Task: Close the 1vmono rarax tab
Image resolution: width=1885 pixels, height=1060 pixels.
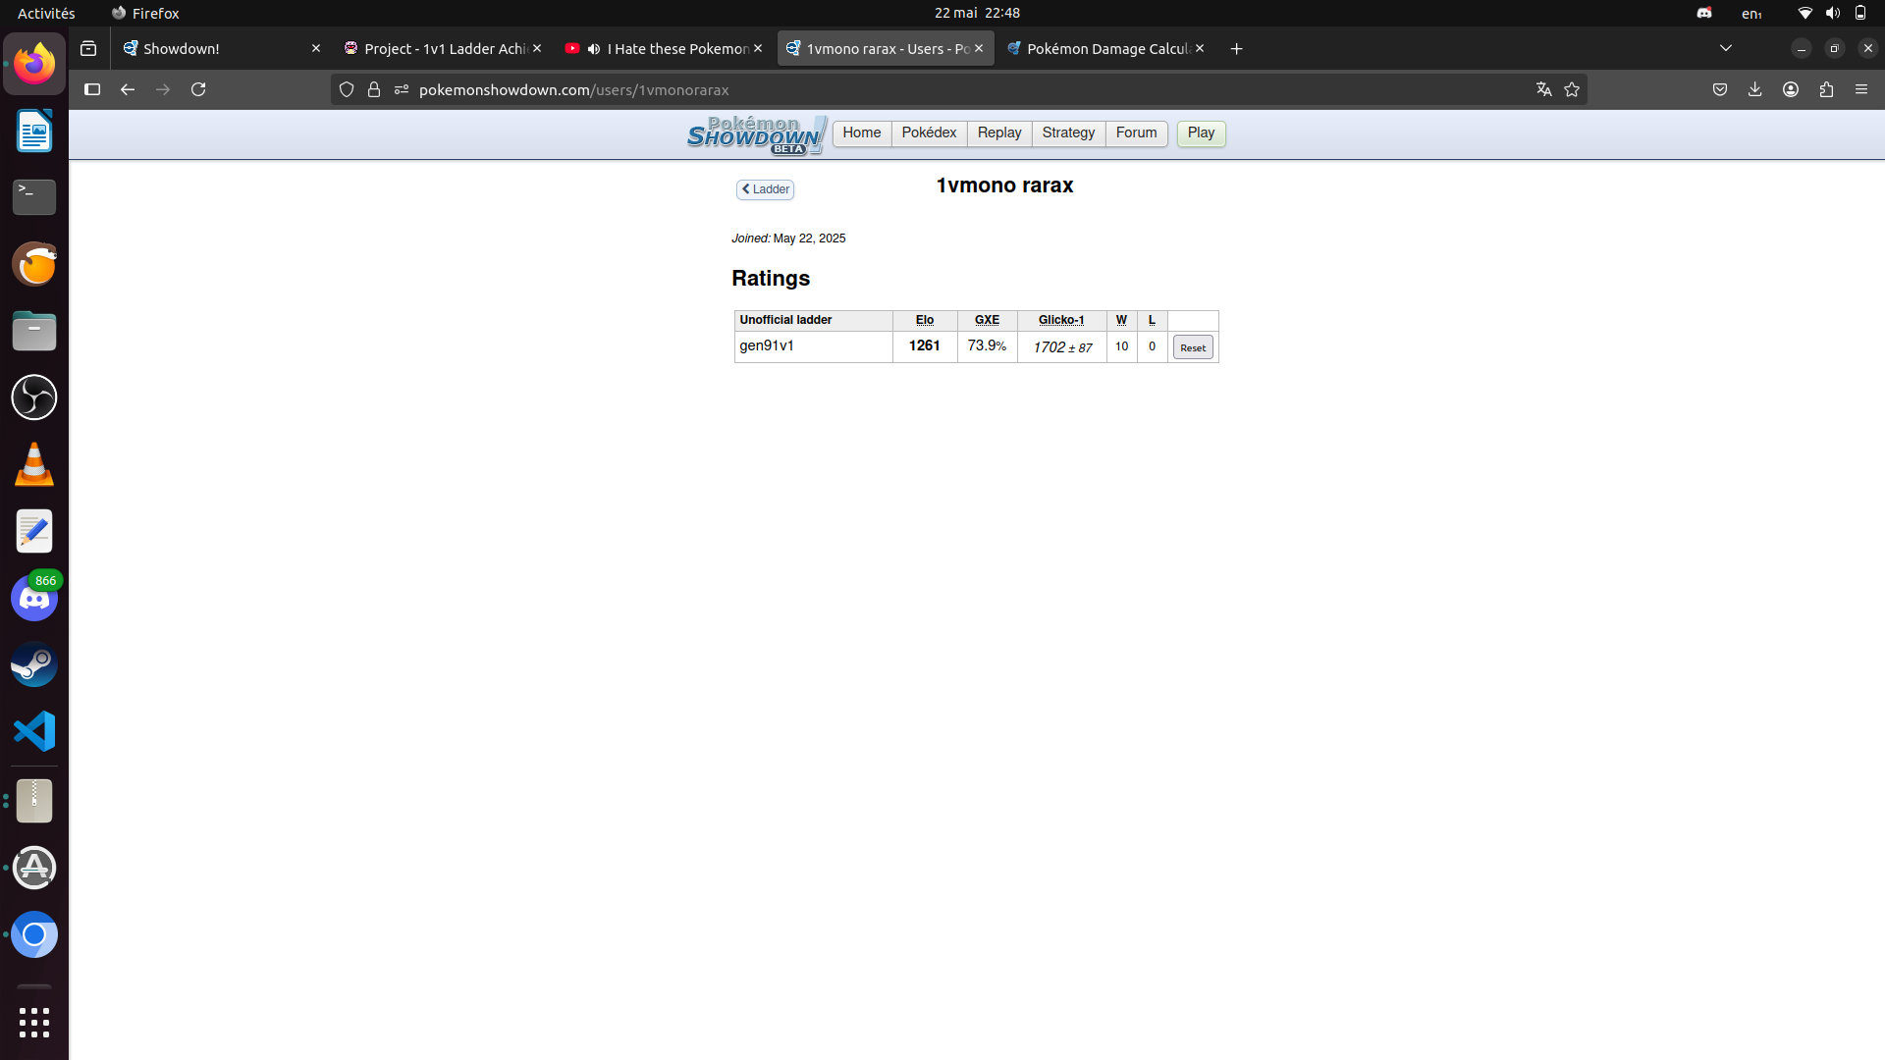Action: pos(979,48)
